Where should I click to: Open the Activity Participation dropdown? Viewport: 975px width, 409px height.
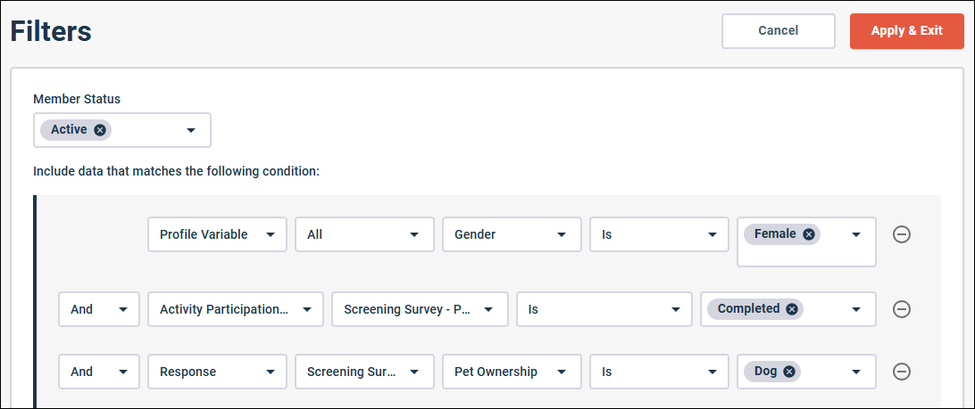pyautogui.click(x=236, y=309)
